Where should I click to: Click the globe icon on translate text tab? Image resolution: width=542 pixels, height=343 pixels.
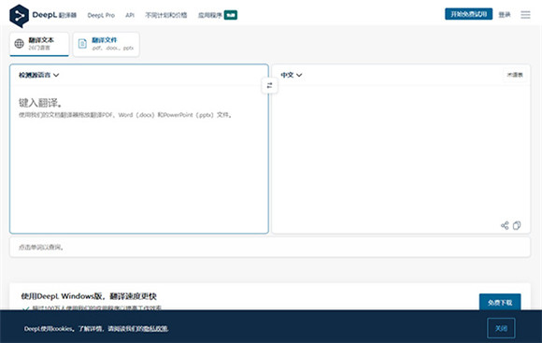(19, 44)
